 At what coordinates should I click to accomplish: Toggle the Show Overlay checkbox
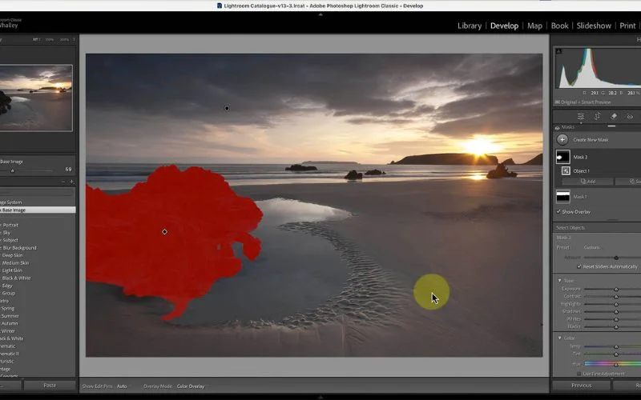pos(559,211)
